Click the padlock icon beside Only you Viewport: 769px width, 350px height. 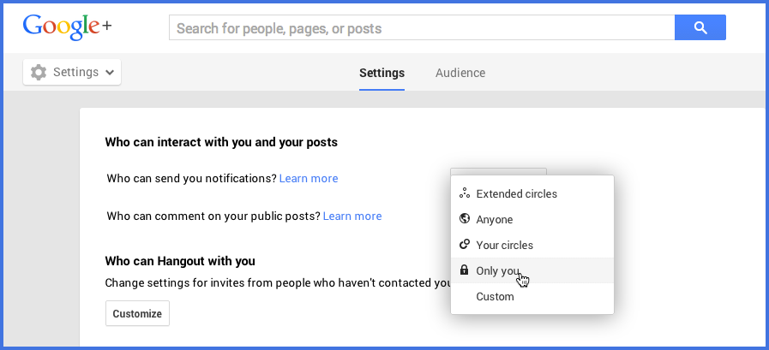pos(464,270)
